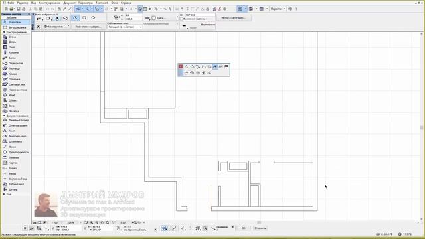425x239 pixels.
Task: Select the Оболочка (Shell) tool
Action: 15,79
